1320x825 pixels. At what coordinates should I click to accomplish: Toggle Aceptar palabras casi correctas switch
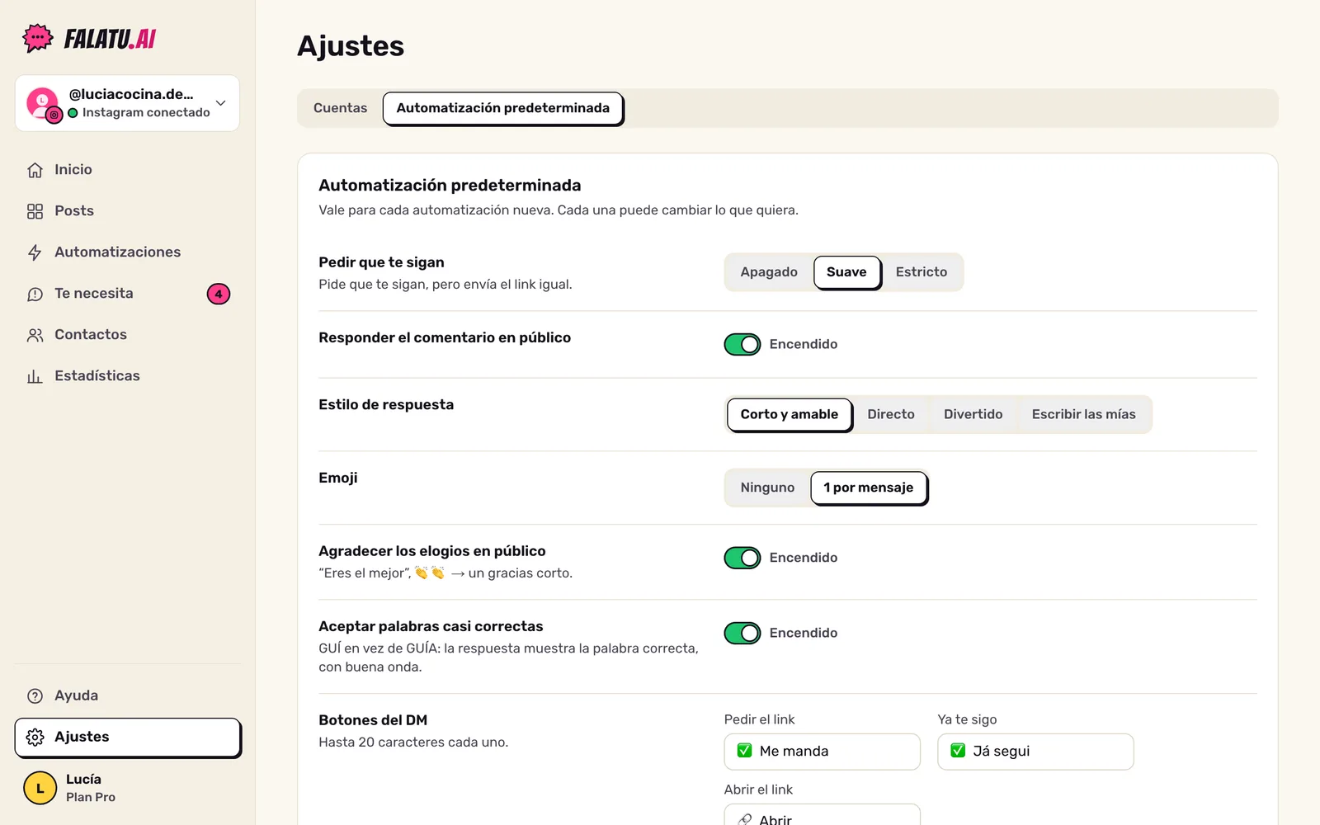pos(742,633)
